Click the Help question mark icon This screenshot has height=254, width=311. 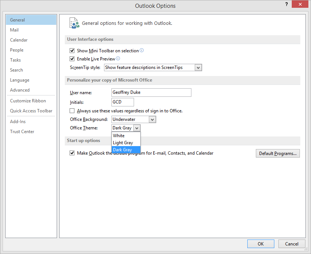tap(287, 4)
